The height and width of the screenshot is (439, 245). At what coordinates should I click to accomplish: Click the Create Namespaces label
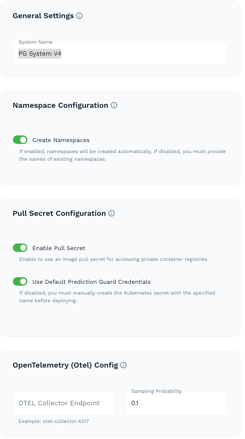(x=61, y=140)
